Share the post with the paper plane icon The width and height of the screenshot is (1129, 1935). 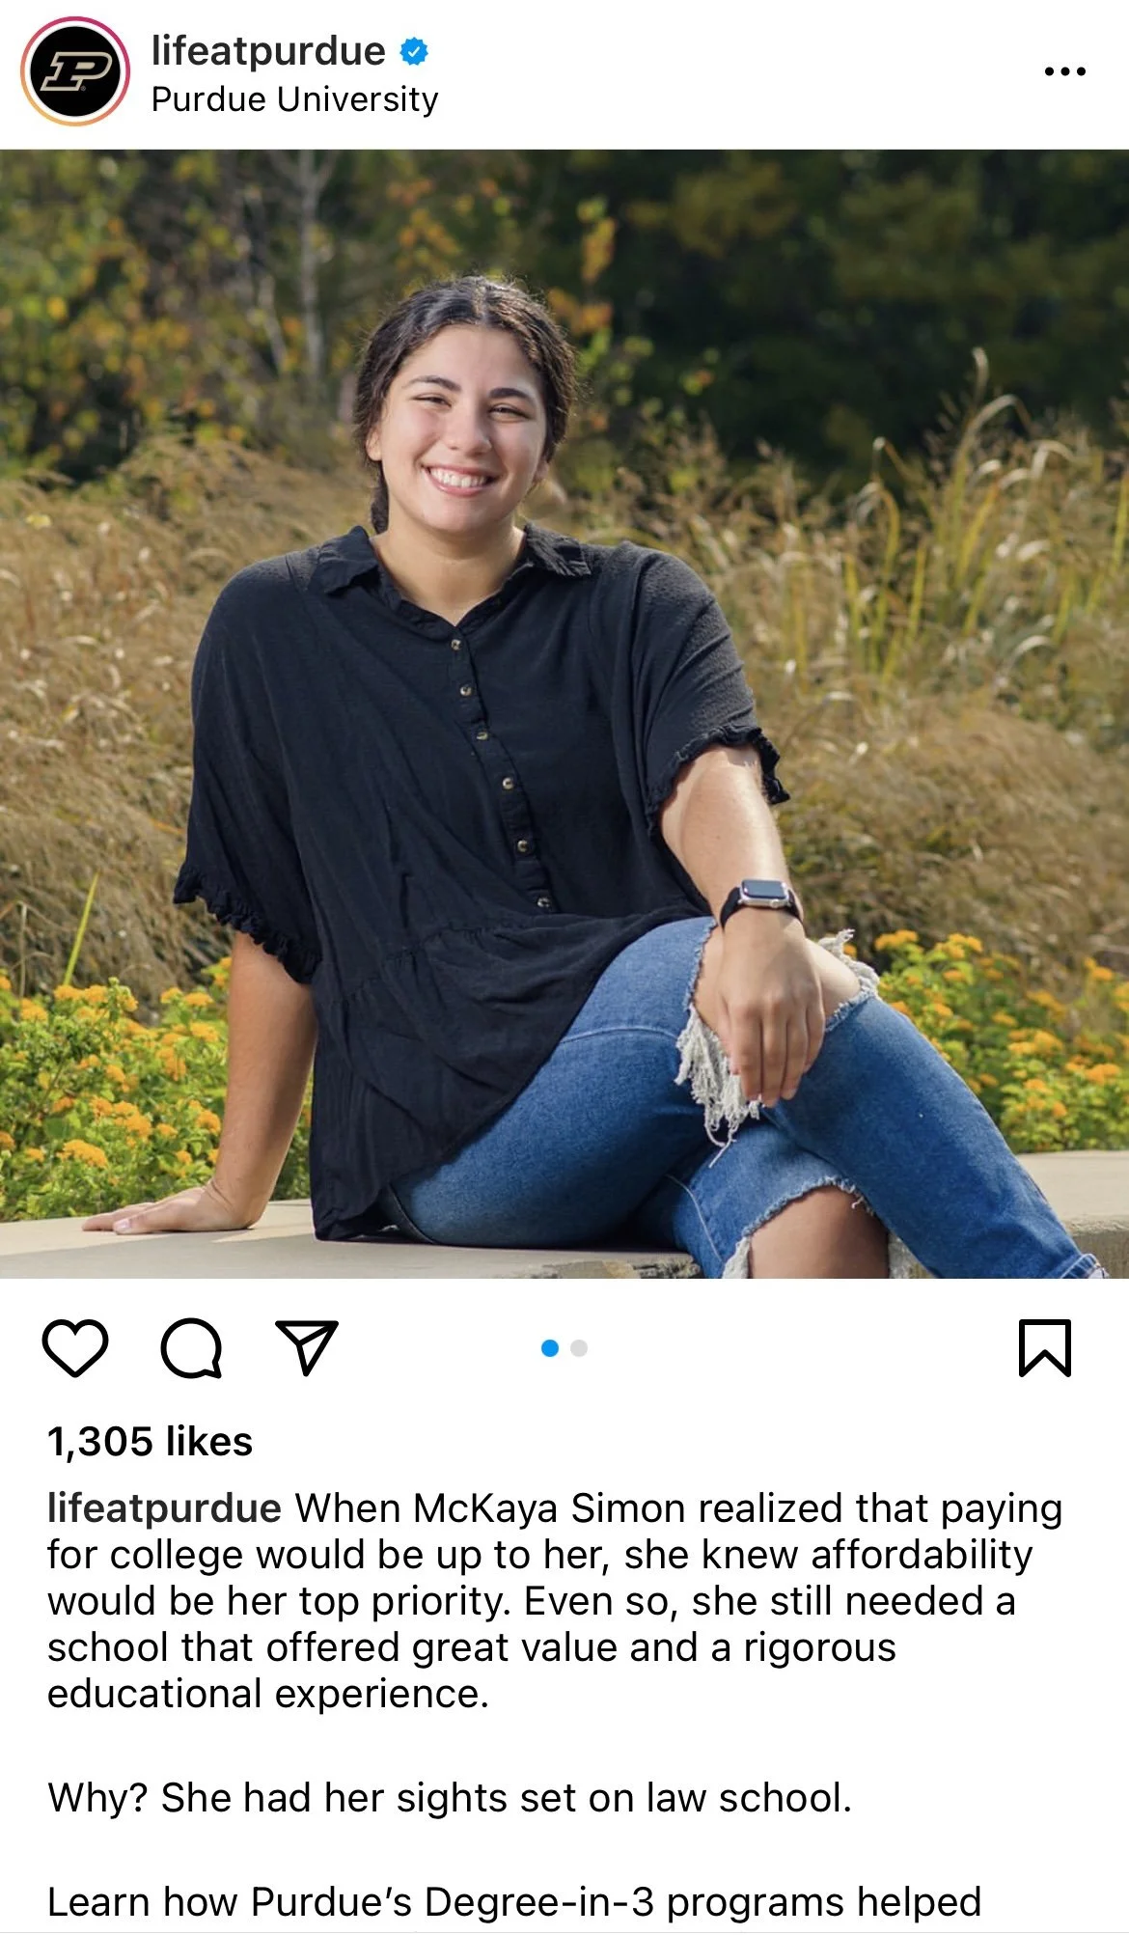[x=307, y=1347]
